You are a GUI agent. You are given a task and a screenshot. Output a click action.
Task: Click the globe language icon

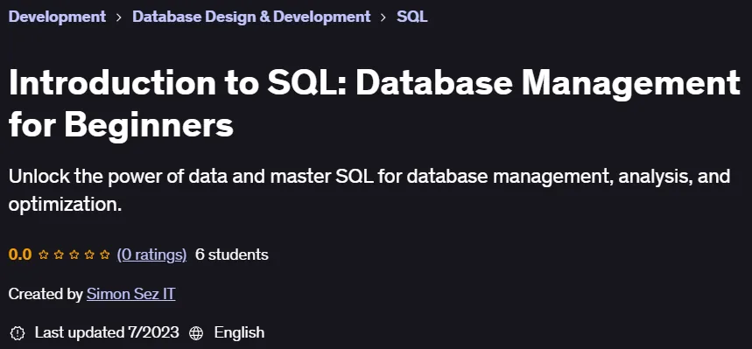coord(196,332)
